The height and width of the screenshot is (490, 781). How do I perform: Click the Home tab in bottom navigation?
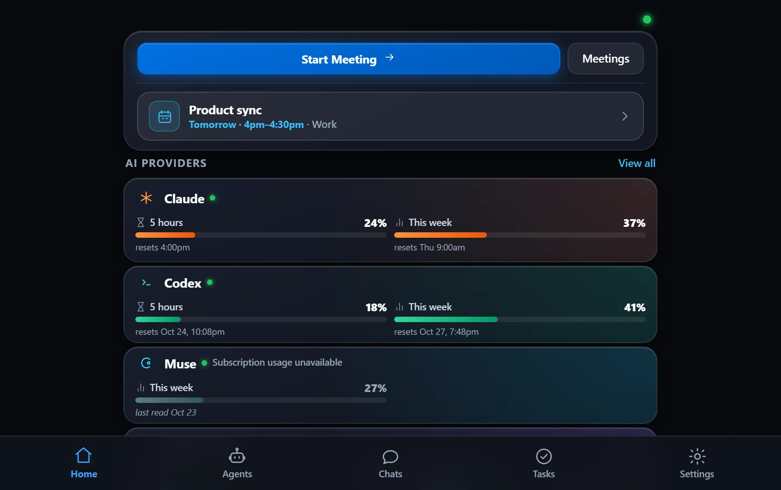[84, 463]
